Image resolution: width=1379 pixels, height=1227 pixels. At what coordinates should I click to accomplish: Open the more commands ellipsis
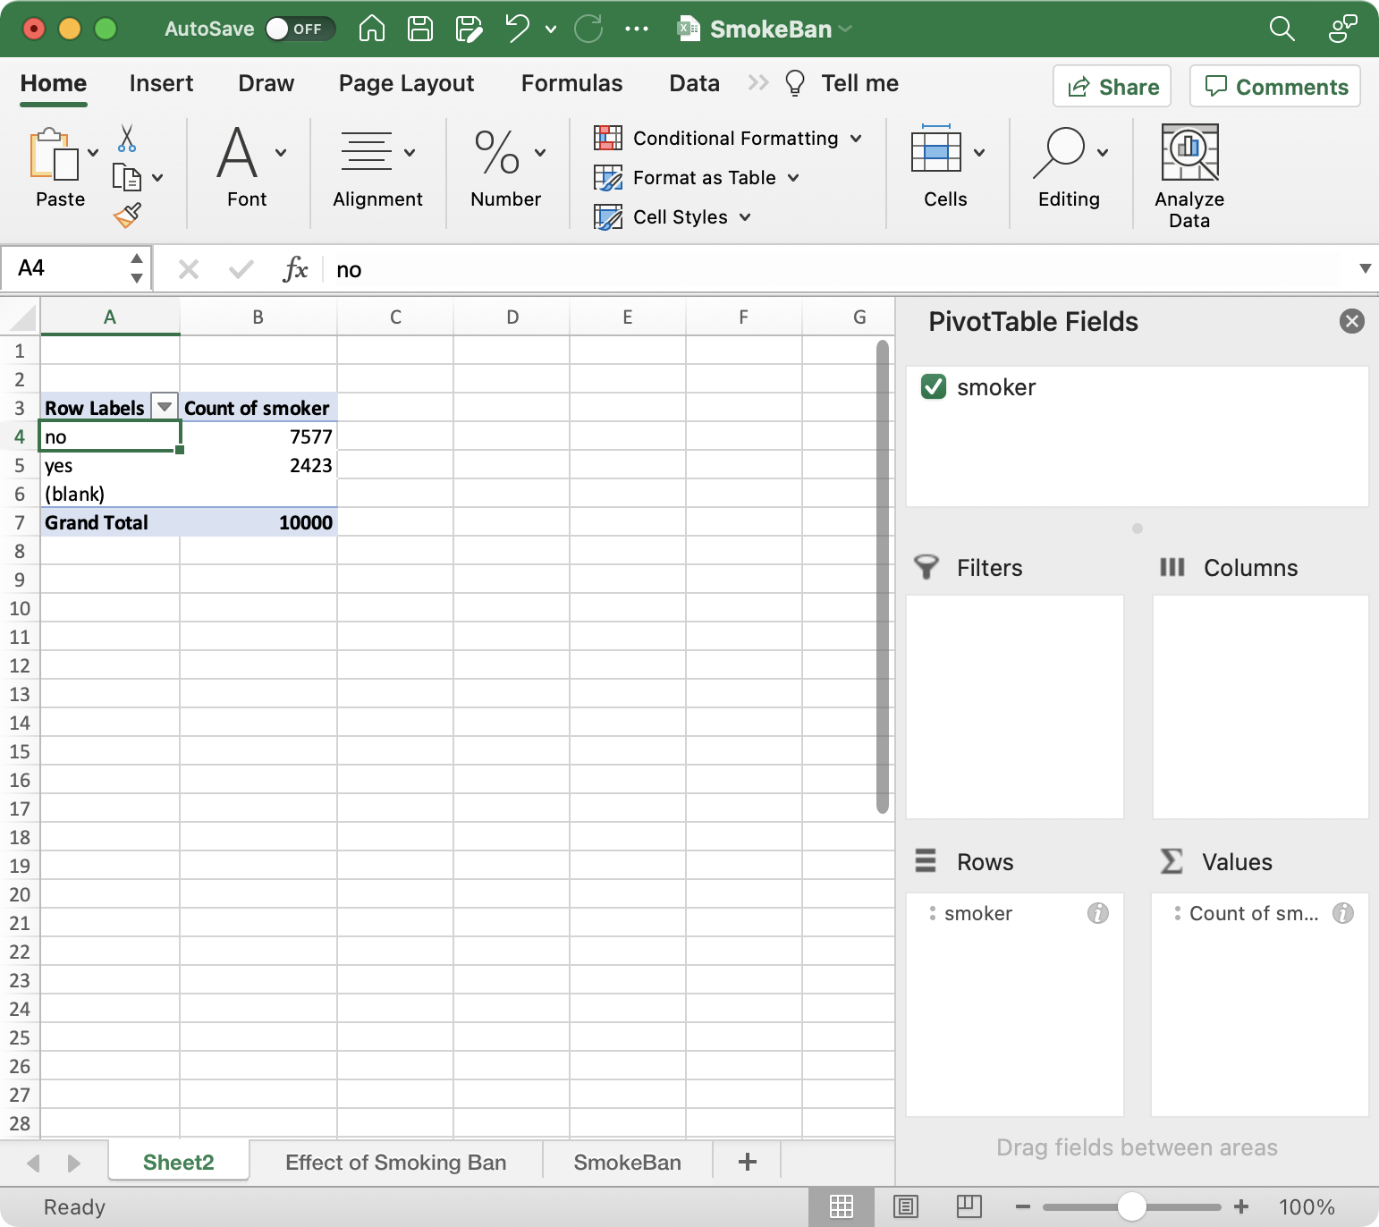[637, 29]
